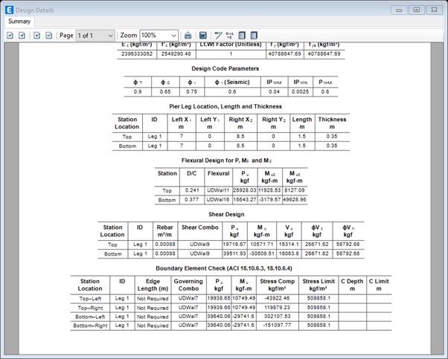Print the design details report
Image resolution: width=448 pixels, height=359 pixels.
tap(188, 36)
